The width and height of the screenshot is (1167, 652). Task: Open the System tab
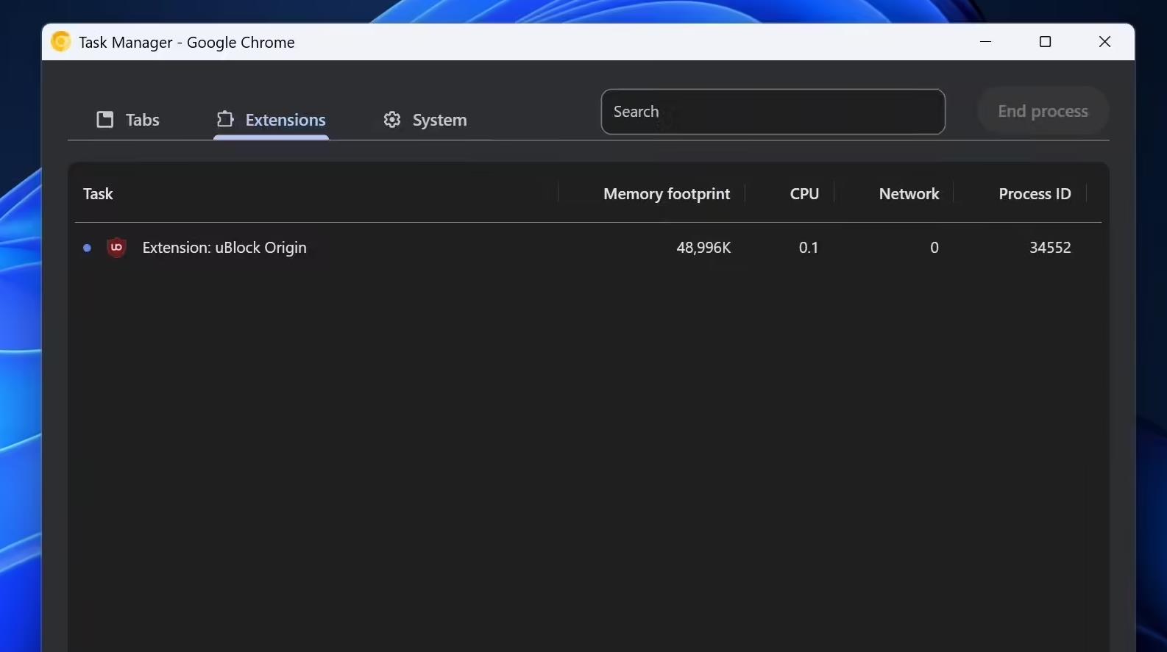425,120
